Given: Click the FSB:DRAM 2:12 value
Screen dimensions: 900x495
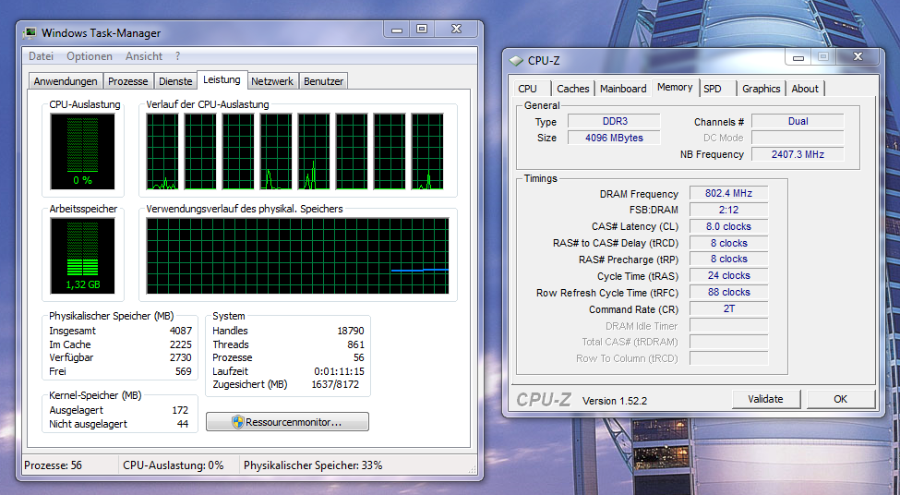Looking at the screenshot, I should point(728,211).
